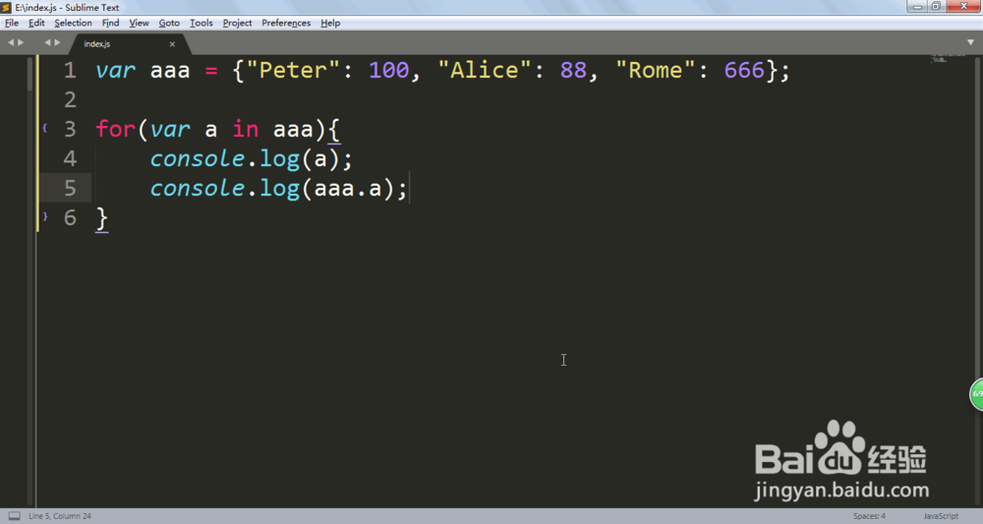Change the JavaScript syntax selector

pos(941,516)
